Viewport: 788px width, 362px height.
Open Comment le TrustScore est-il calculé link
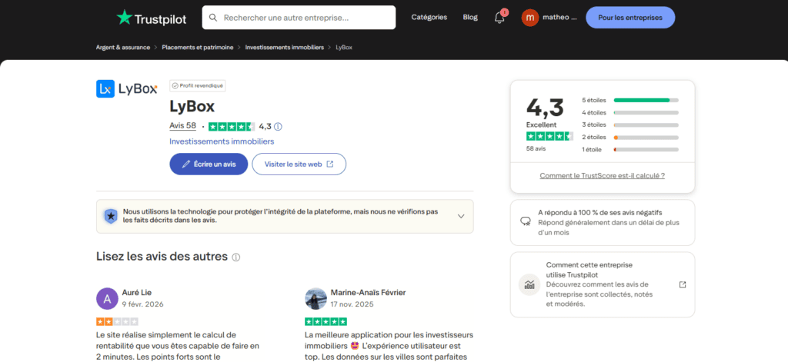(x=602, y=175)
